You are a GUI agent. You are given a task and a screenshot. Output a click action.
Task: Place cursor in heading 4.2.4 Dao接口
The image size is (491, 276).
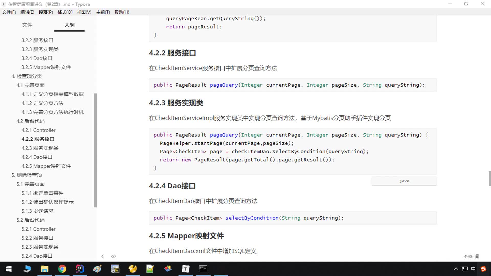coord(172,186)
